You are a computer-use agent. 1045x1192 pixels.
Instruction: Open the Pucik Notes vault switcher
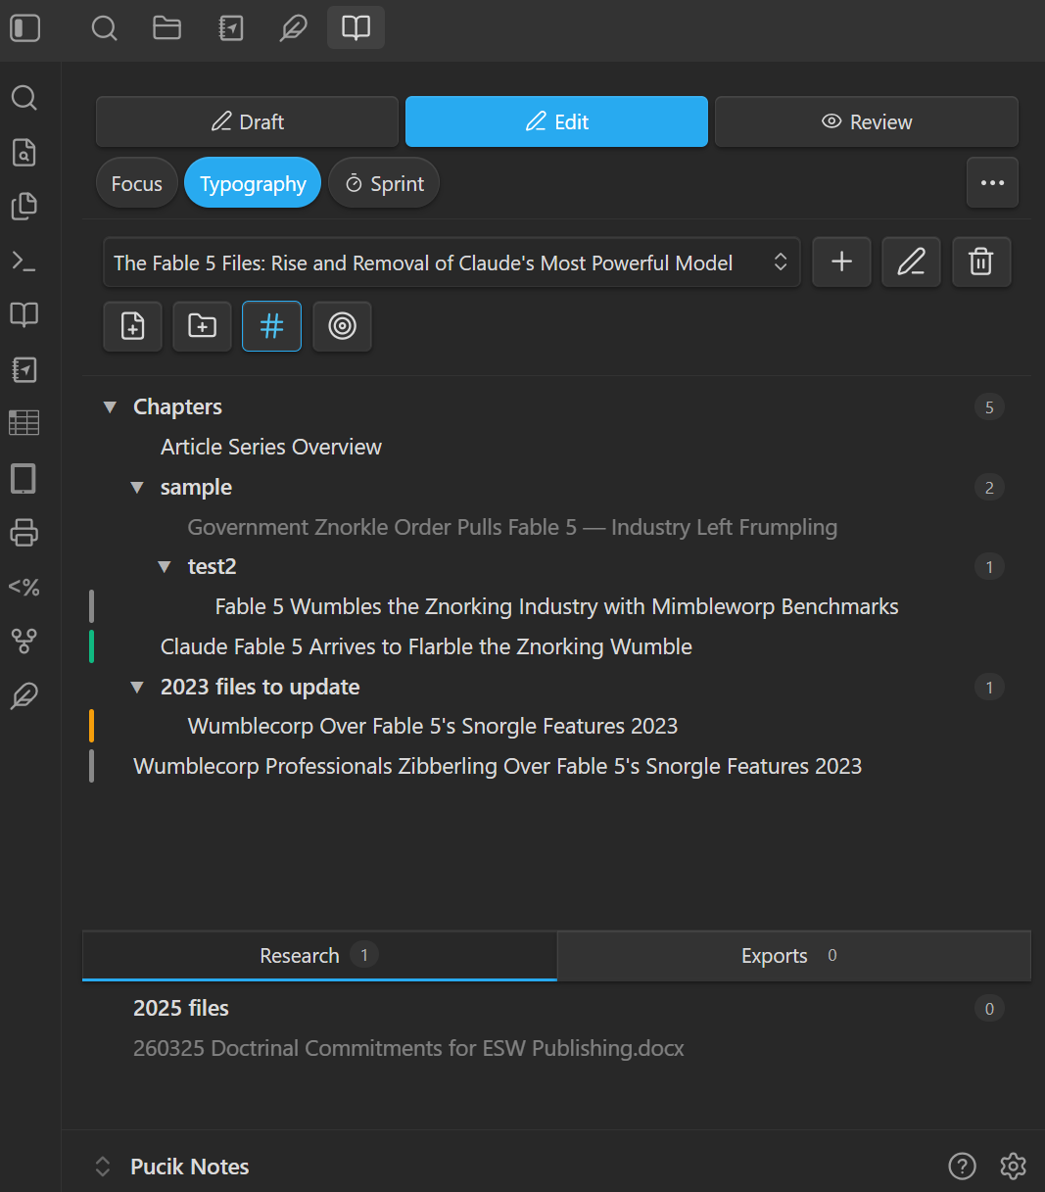(171, 1166)
